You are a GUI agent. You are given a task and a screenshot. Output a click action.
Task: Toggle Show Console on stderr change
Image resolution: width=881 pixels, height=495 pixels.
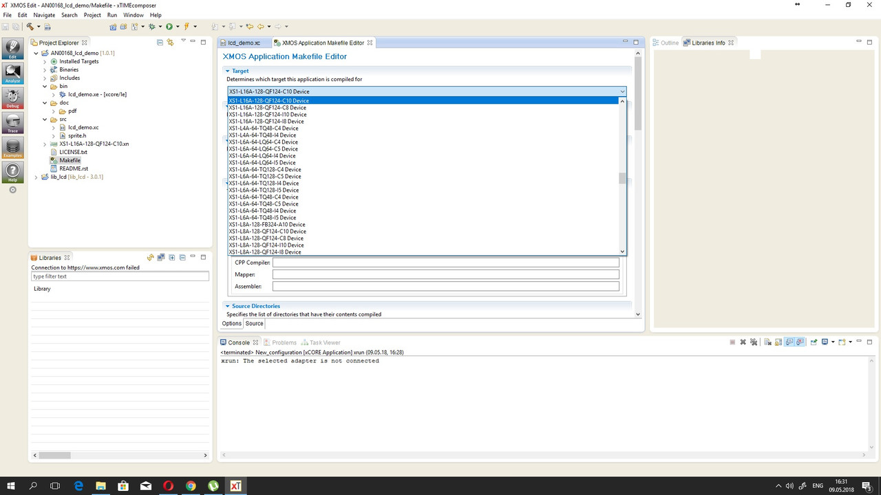point(800,342)
